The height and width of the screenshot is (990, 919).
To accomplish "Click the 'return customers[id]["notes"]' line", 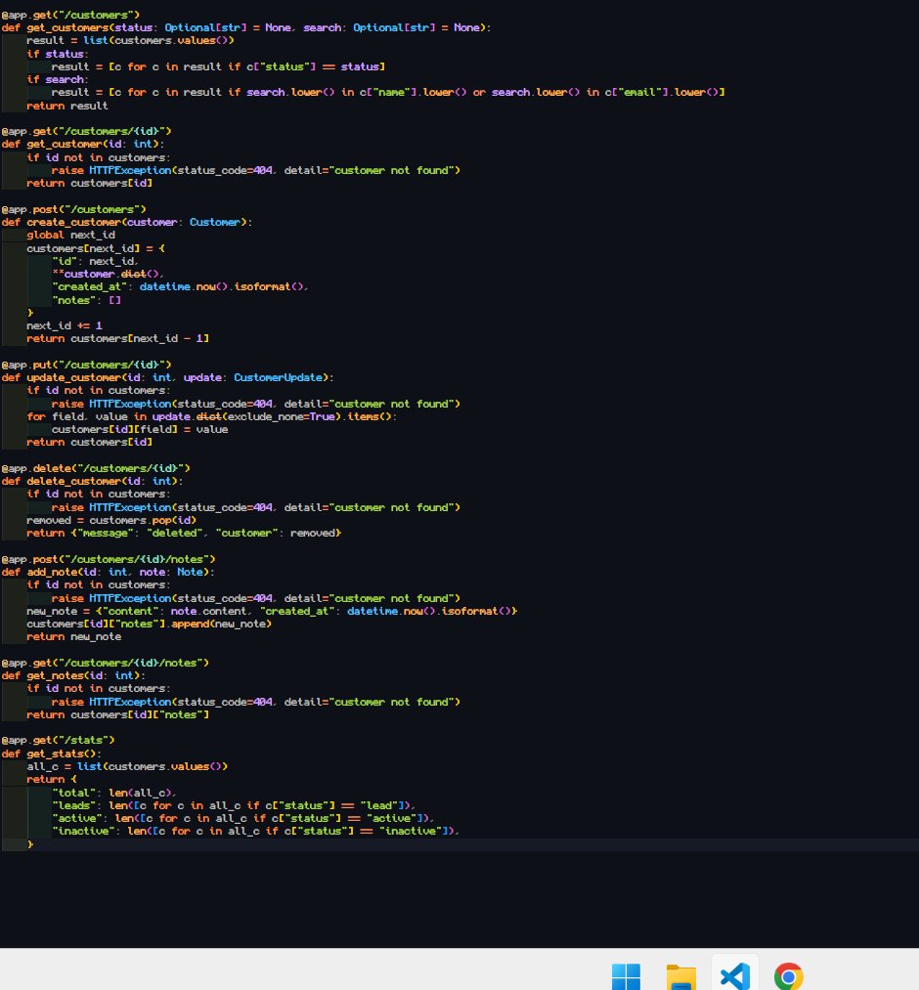I will pos(117,714).
